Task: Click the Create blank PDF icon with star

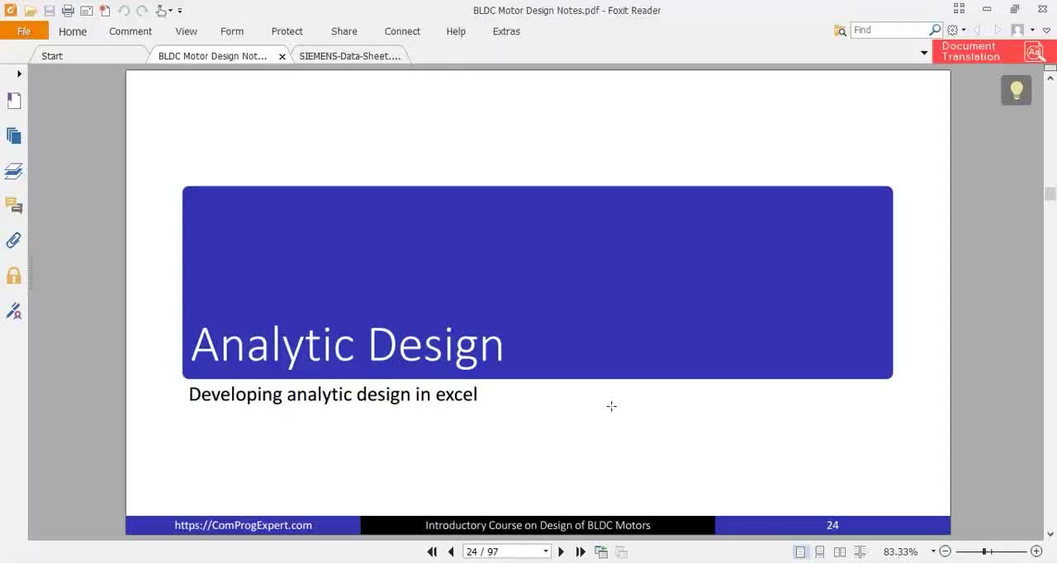Action: pos(105,11)
